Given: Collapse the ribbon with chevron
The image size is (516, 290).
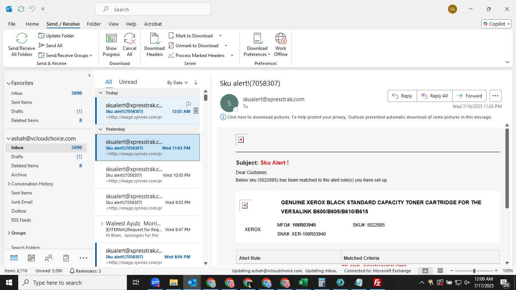Looking at the screenshot, I should (x=507, y=62).
